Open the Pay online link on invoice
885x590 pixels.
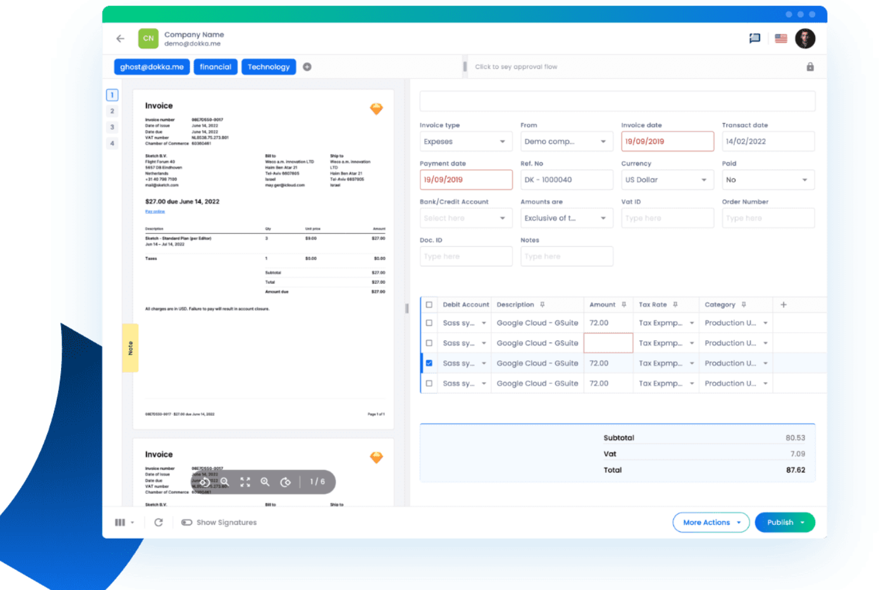155,211
